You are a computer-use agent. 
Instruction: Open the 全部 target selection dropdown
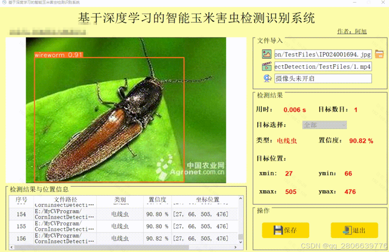tap(324, 125)
